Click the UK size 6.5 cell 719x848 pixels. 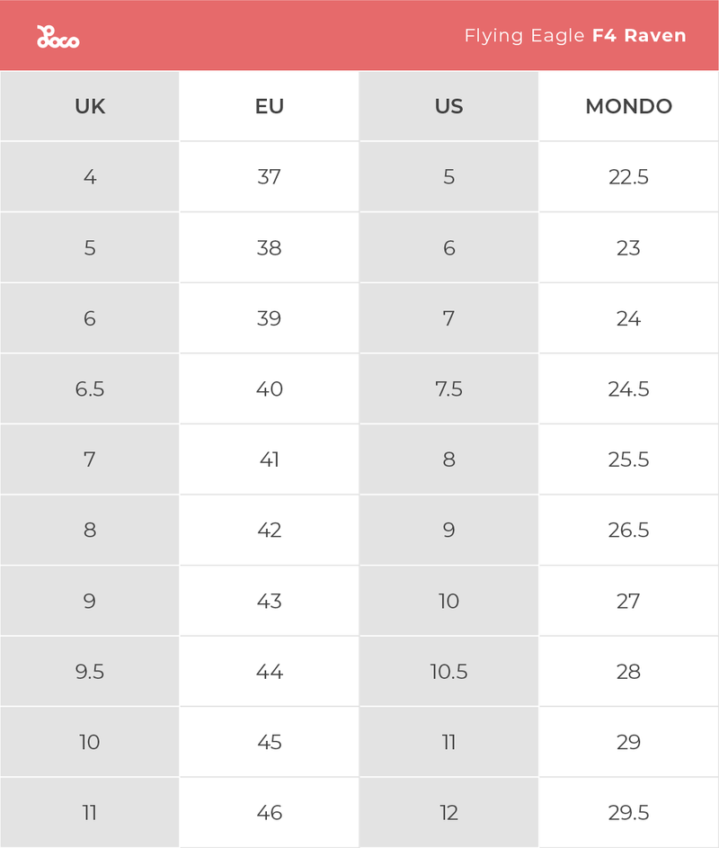coord(90,388)
